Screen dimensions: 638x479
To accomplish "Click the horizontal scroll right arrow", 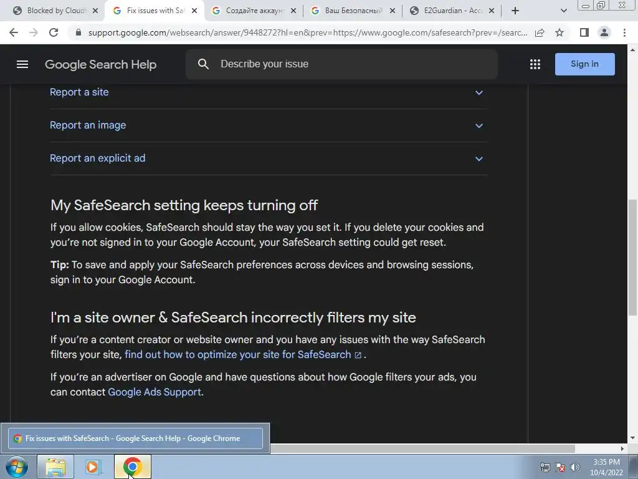I will 622,448.
